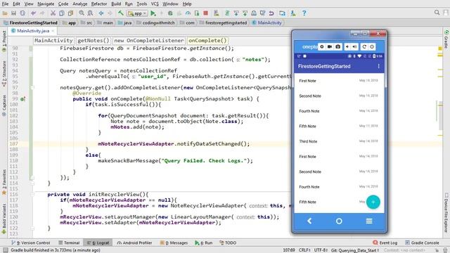Viewport: 450px width, 253px height.
Task: Click the codingwithmitch breadcrumb folder
Action: (155, 22)
